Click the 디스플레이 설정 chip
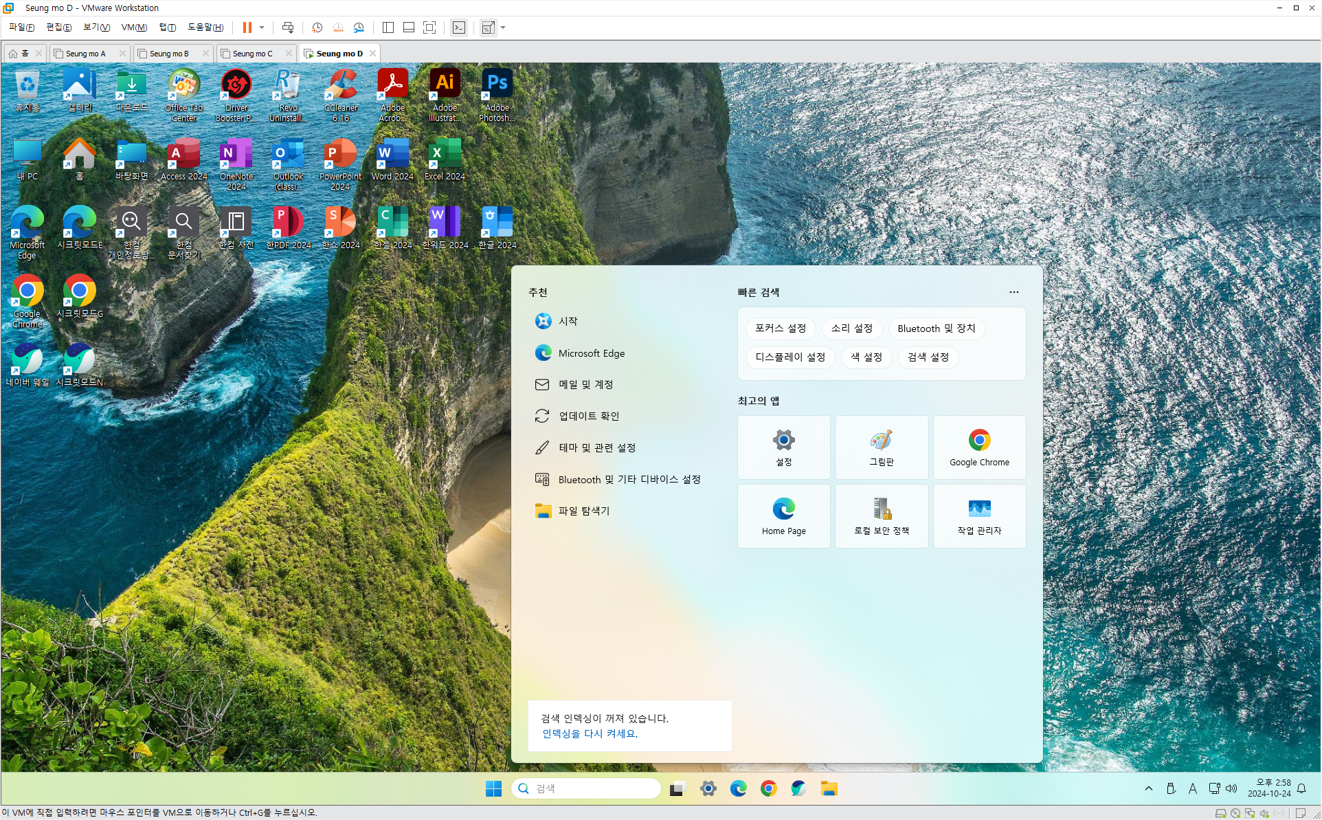Image resolution: width=1322 pixels, height=820 pixels. pos(790,357)
